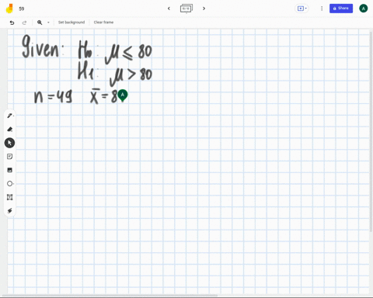Click the jam title "59"
Viewport: 373px width, 298px height.
click(22, 9)
